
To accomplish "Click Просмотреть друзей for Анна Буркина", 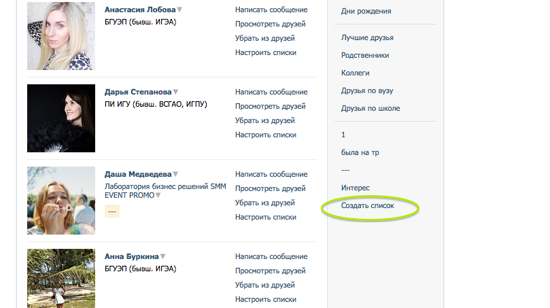I will [x=271, y=271].
